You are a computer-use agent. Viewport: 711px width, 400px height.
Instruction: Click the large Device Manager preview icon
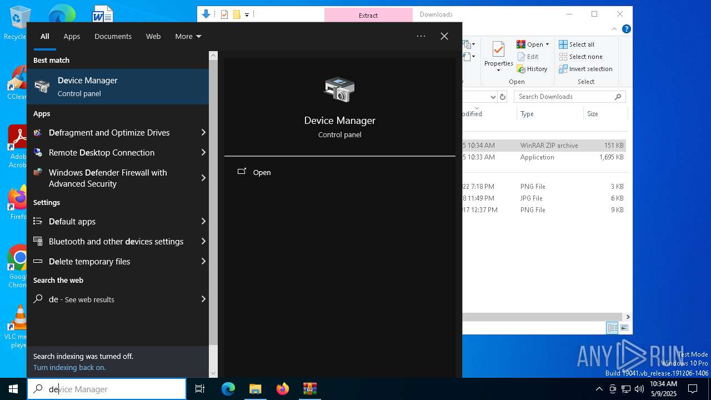click(339, 89)
